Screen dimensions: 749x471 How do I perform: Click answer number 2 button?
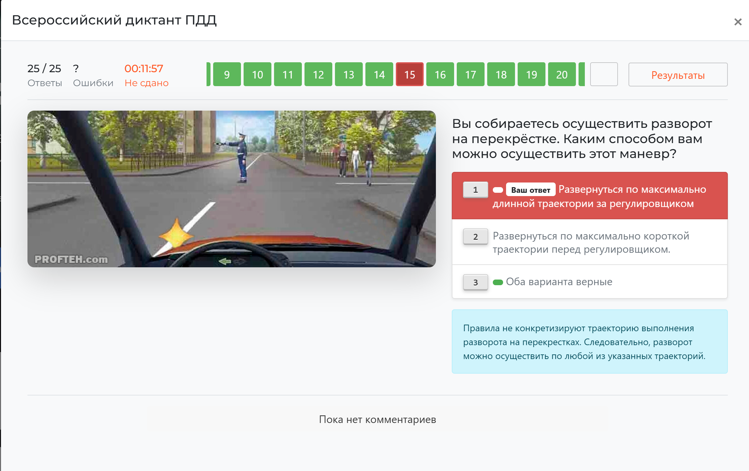pos(476,236)
